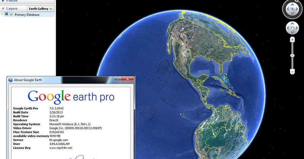Collapse the Layers panel triangle
The height and width of the screenshot is (159, 304).
coord(3,9)
